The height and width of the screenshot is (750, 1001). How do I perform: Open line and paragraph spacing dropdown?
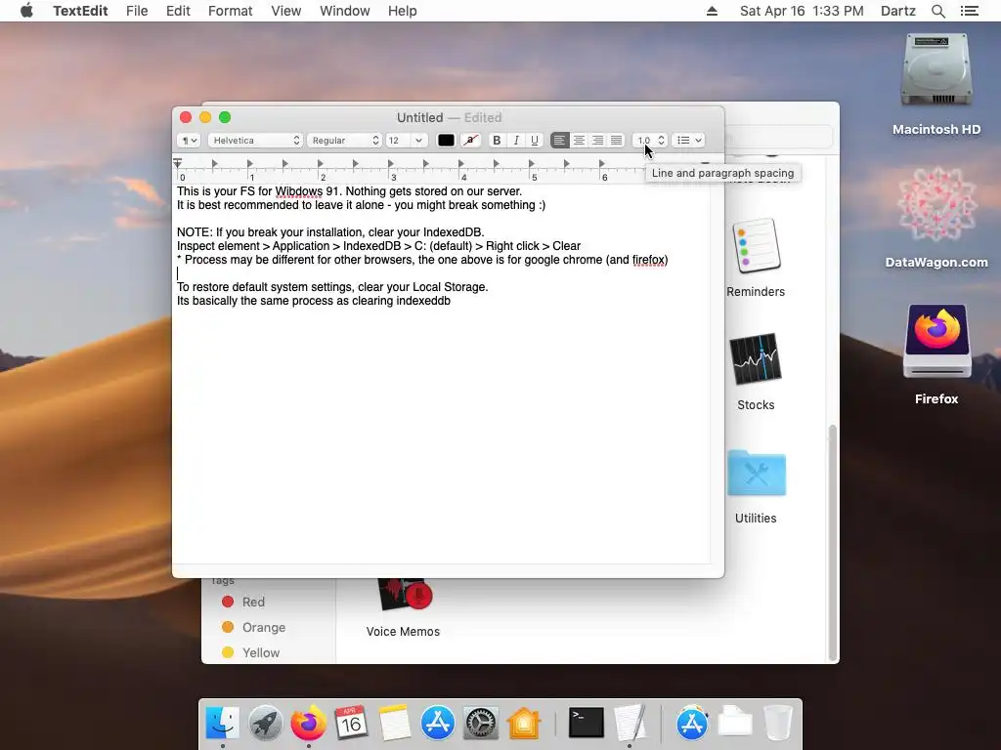click(650, 141)
